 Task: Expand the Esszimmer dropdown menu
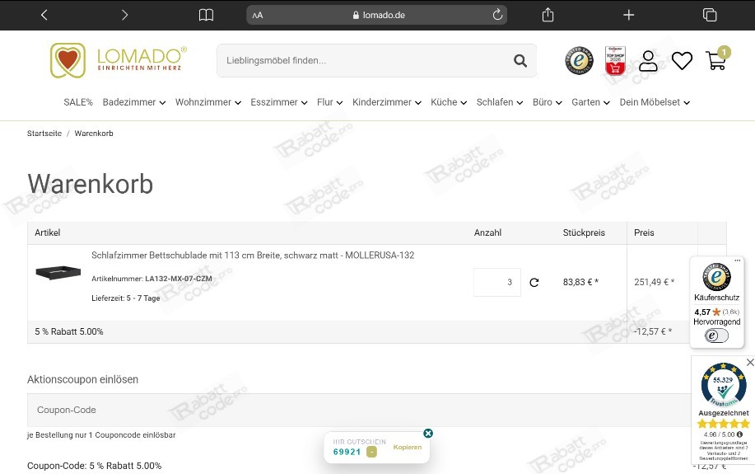279,102
